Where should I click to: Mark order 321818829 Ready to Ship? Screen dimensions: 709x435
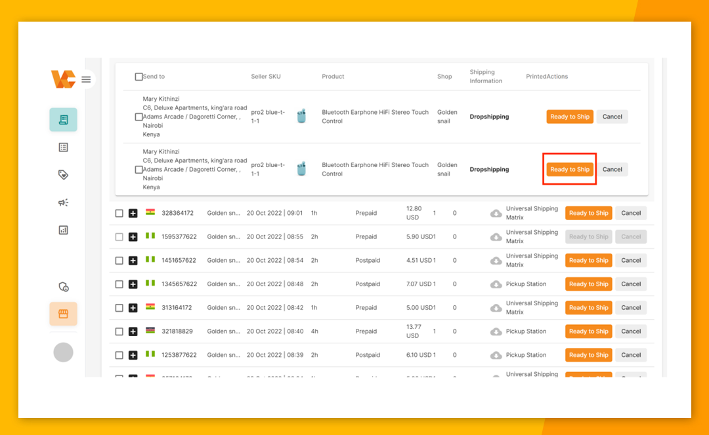588,331
